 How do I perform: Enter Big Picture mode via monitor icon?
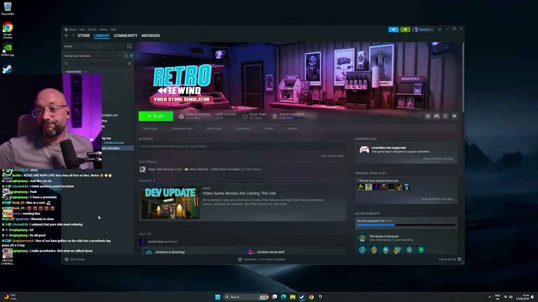click(x=439, y=29)
